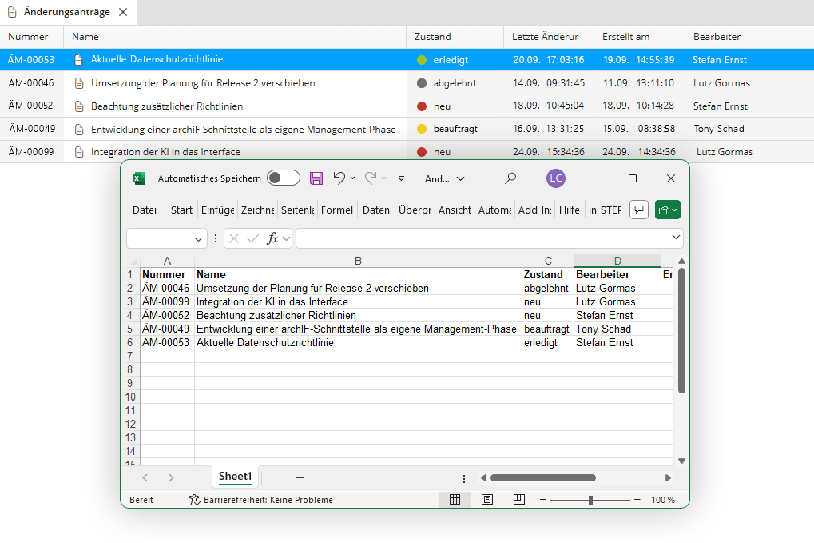The width and height of the screenshot is (814, 543).
Task: Expand the Name Box dropdown
Action: coord(199,238)
